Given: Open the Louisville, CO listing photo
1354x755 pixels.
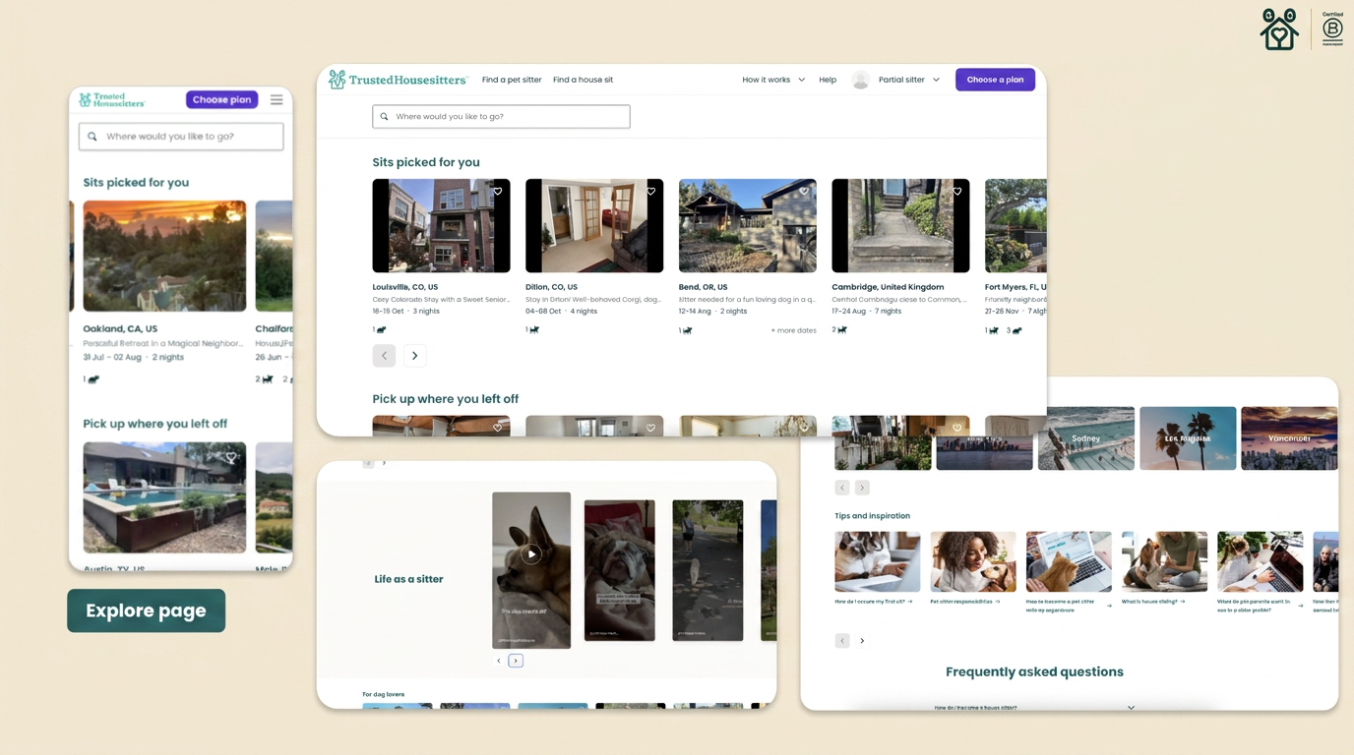Looking at the screenshot, I should pyautogui.click(x=441, y=226).
